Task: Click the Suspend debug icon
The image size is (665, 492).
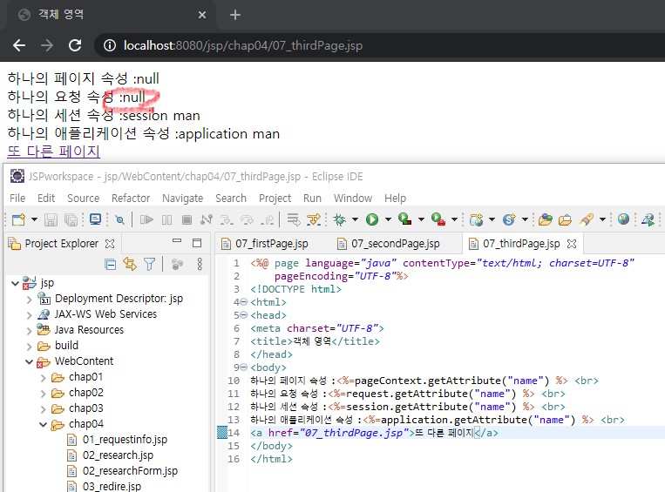Action: (166, 219)
